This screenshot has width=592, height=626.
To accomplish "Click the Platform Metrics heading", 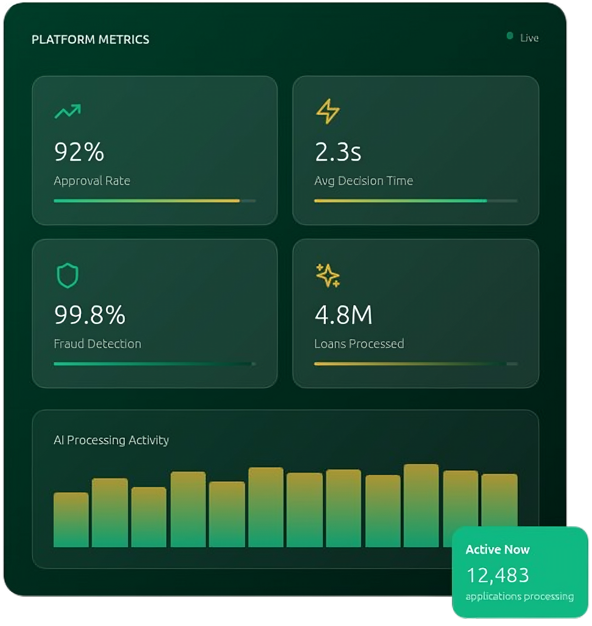I will (x=90, y=40).
